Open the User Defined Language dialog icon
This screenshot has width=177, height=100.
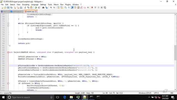75,7
